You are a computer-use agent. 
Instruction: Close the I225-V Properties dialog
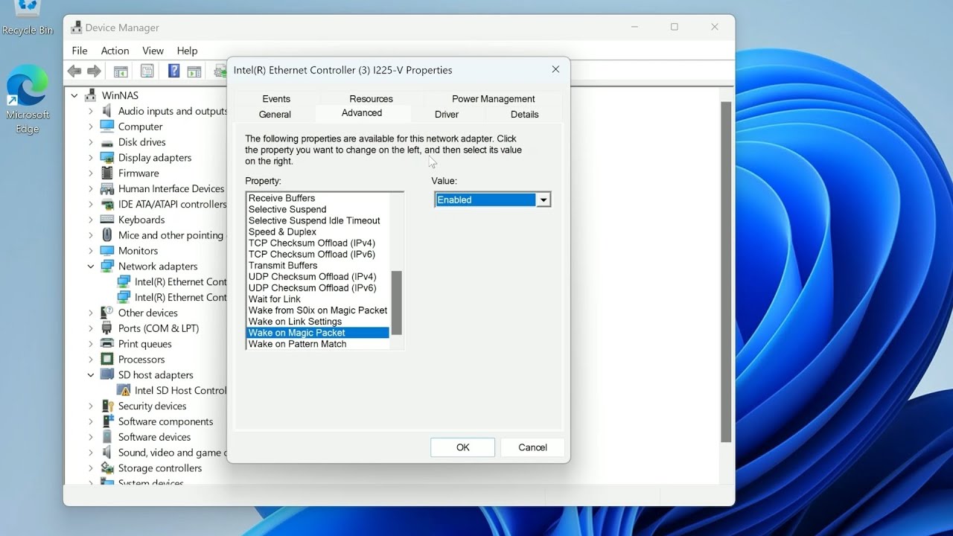(555, 69)
